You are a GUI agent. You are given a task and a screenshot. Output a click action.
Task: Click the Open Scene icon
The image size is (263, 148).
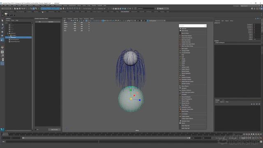pos(17,8)
